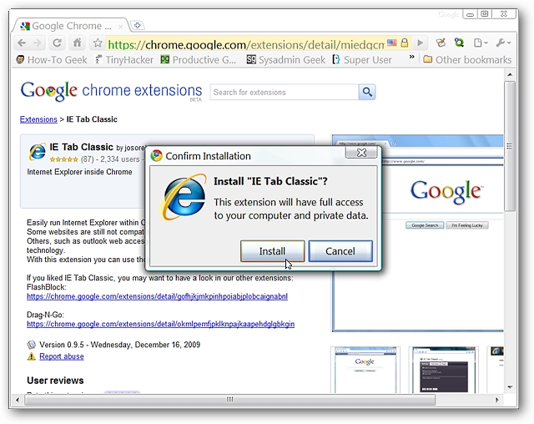Image resolution: width=534 pixels, height=424 pixels.
Task: Click the Back navigation arrow
Action: coord(22,43)
